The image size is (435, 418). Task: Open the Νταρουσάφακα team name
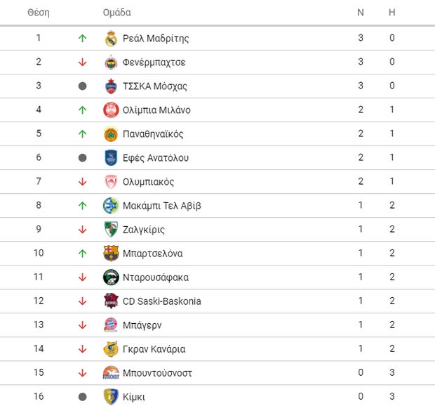pos(156,277)
